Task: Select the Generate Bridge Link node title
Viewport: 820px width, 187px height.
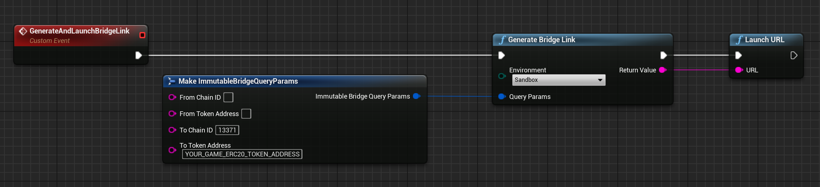Action: tap(541, 40)
